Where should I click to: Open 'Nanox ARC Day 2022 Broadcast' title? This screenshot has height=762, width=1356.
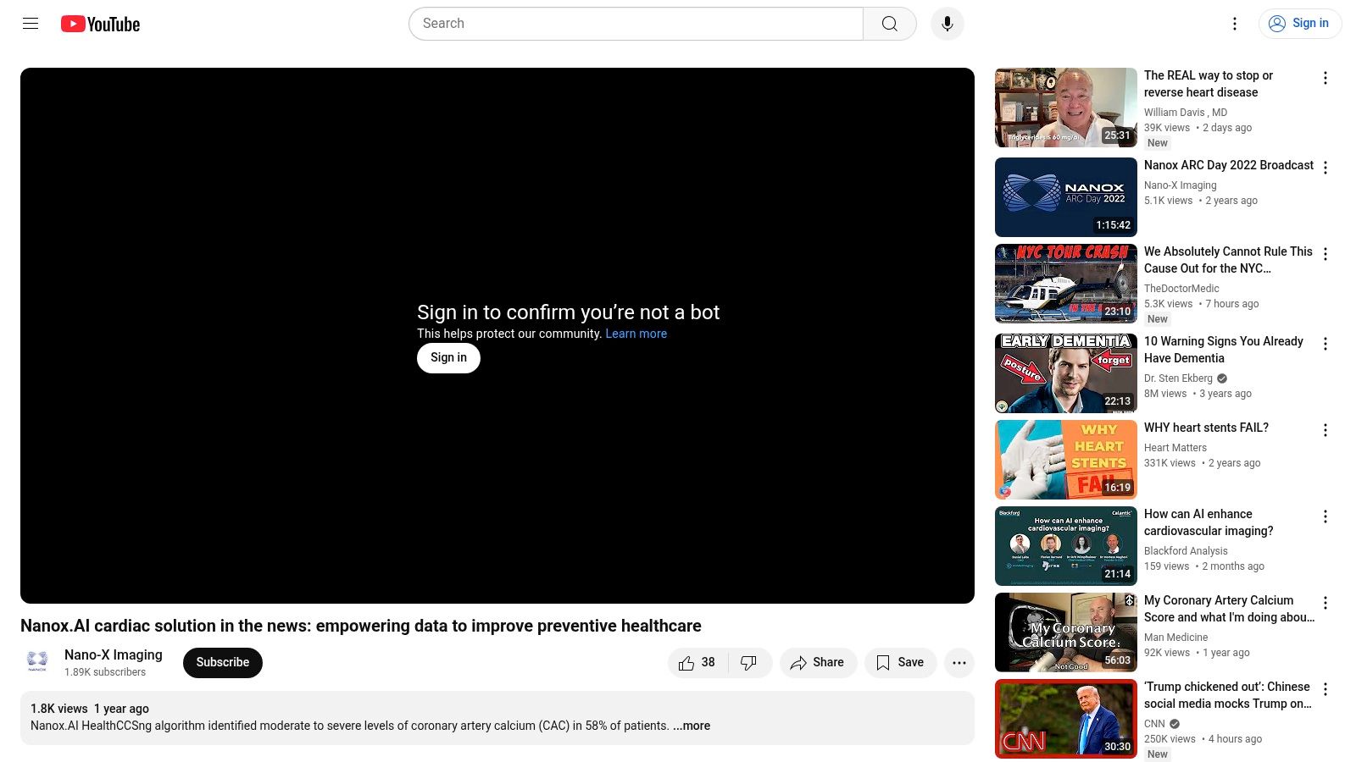1229,165
